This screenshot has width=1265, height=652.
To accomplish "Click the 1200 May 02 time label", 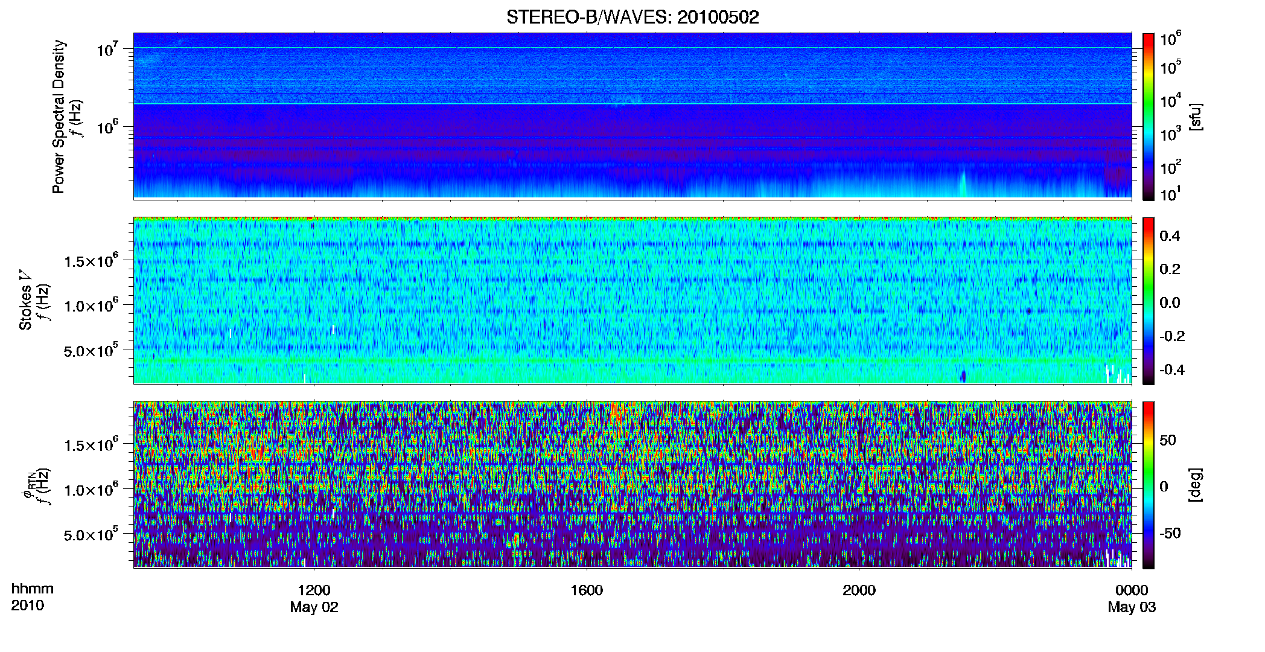I will [314, 598].
